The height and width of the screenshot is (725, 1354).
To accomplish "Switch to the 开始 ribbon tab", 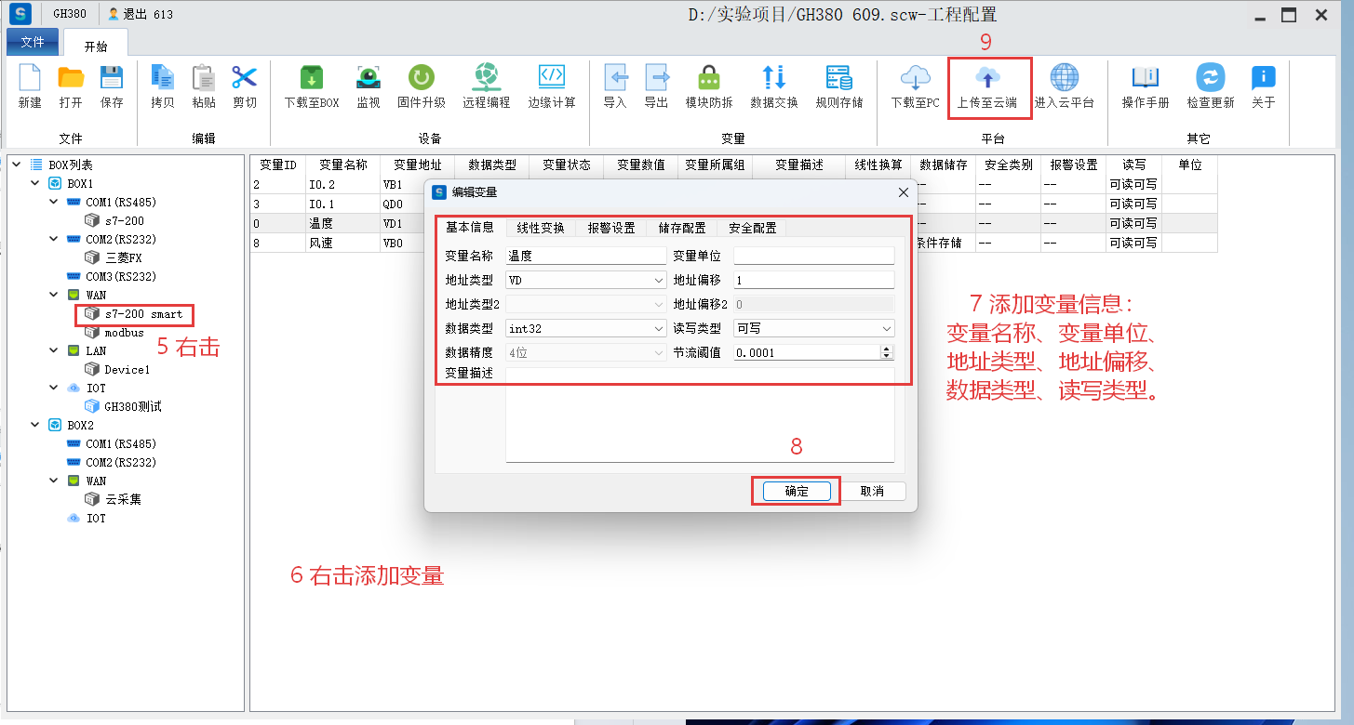I will pos(96,44).
